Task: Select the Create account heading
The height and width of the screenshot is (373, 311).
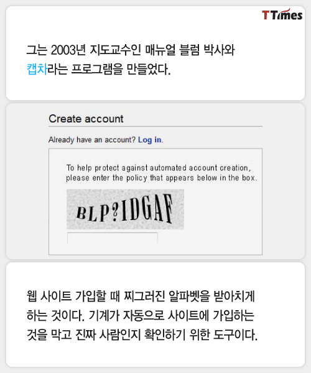Action: click(x=86, y=119)
